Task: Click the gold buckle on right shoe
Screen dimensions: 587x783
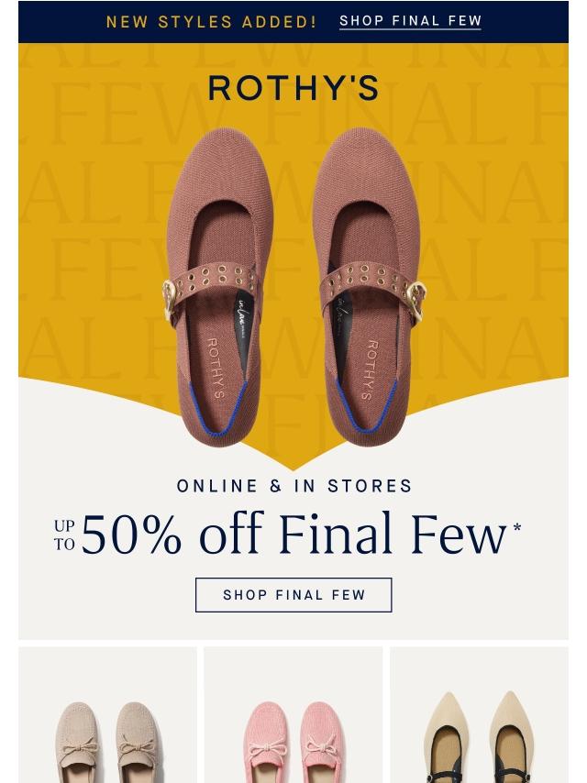Action: click(416, 299)
